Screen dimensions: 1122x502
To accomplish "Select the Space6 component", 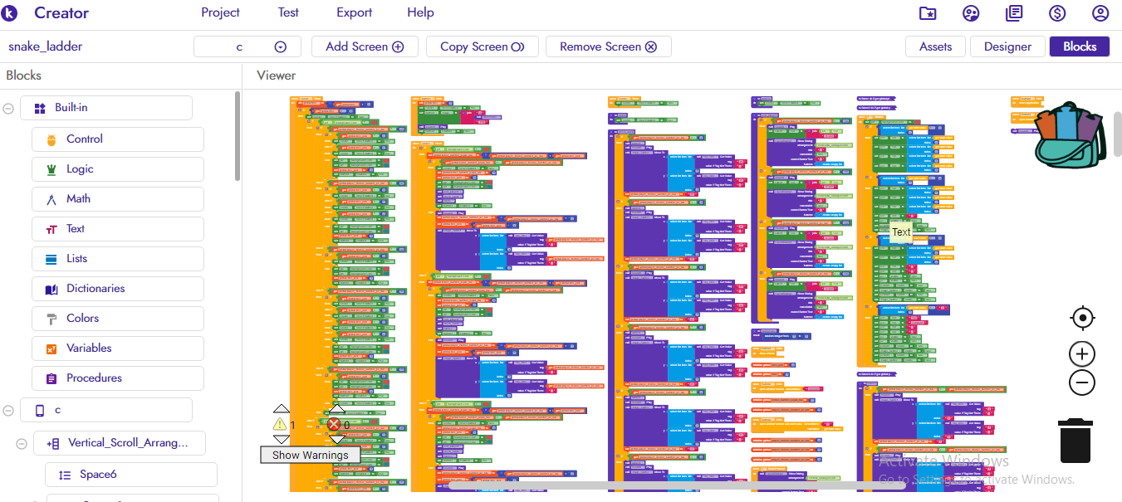I will click(132, 475).
